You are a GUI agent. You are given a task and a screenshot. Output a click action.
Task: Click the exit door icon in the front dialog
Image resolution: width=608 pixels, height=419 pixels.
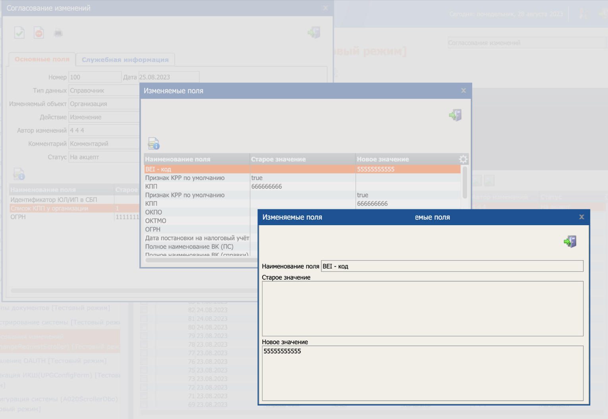(570, 241)
